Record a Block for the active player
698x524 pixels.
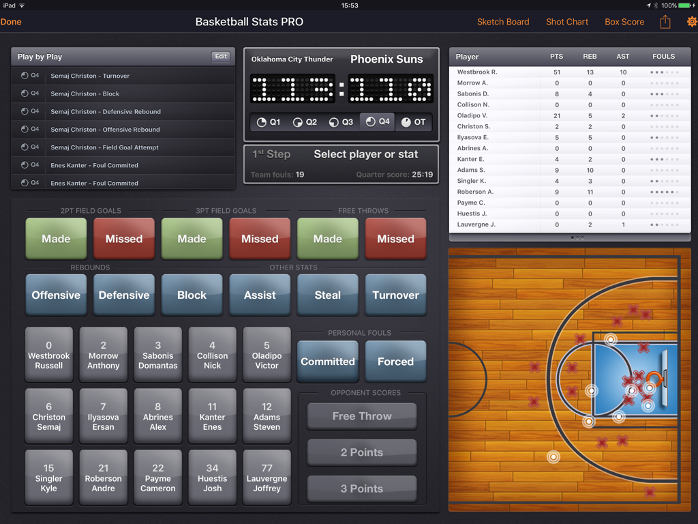[192, 295]
